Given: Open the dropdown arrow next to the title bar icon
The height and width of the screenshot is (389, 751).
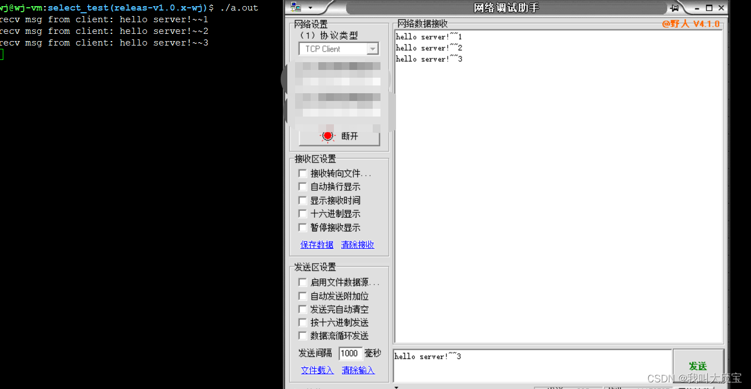Looking at the screenshot, I should tap(309, 7).
